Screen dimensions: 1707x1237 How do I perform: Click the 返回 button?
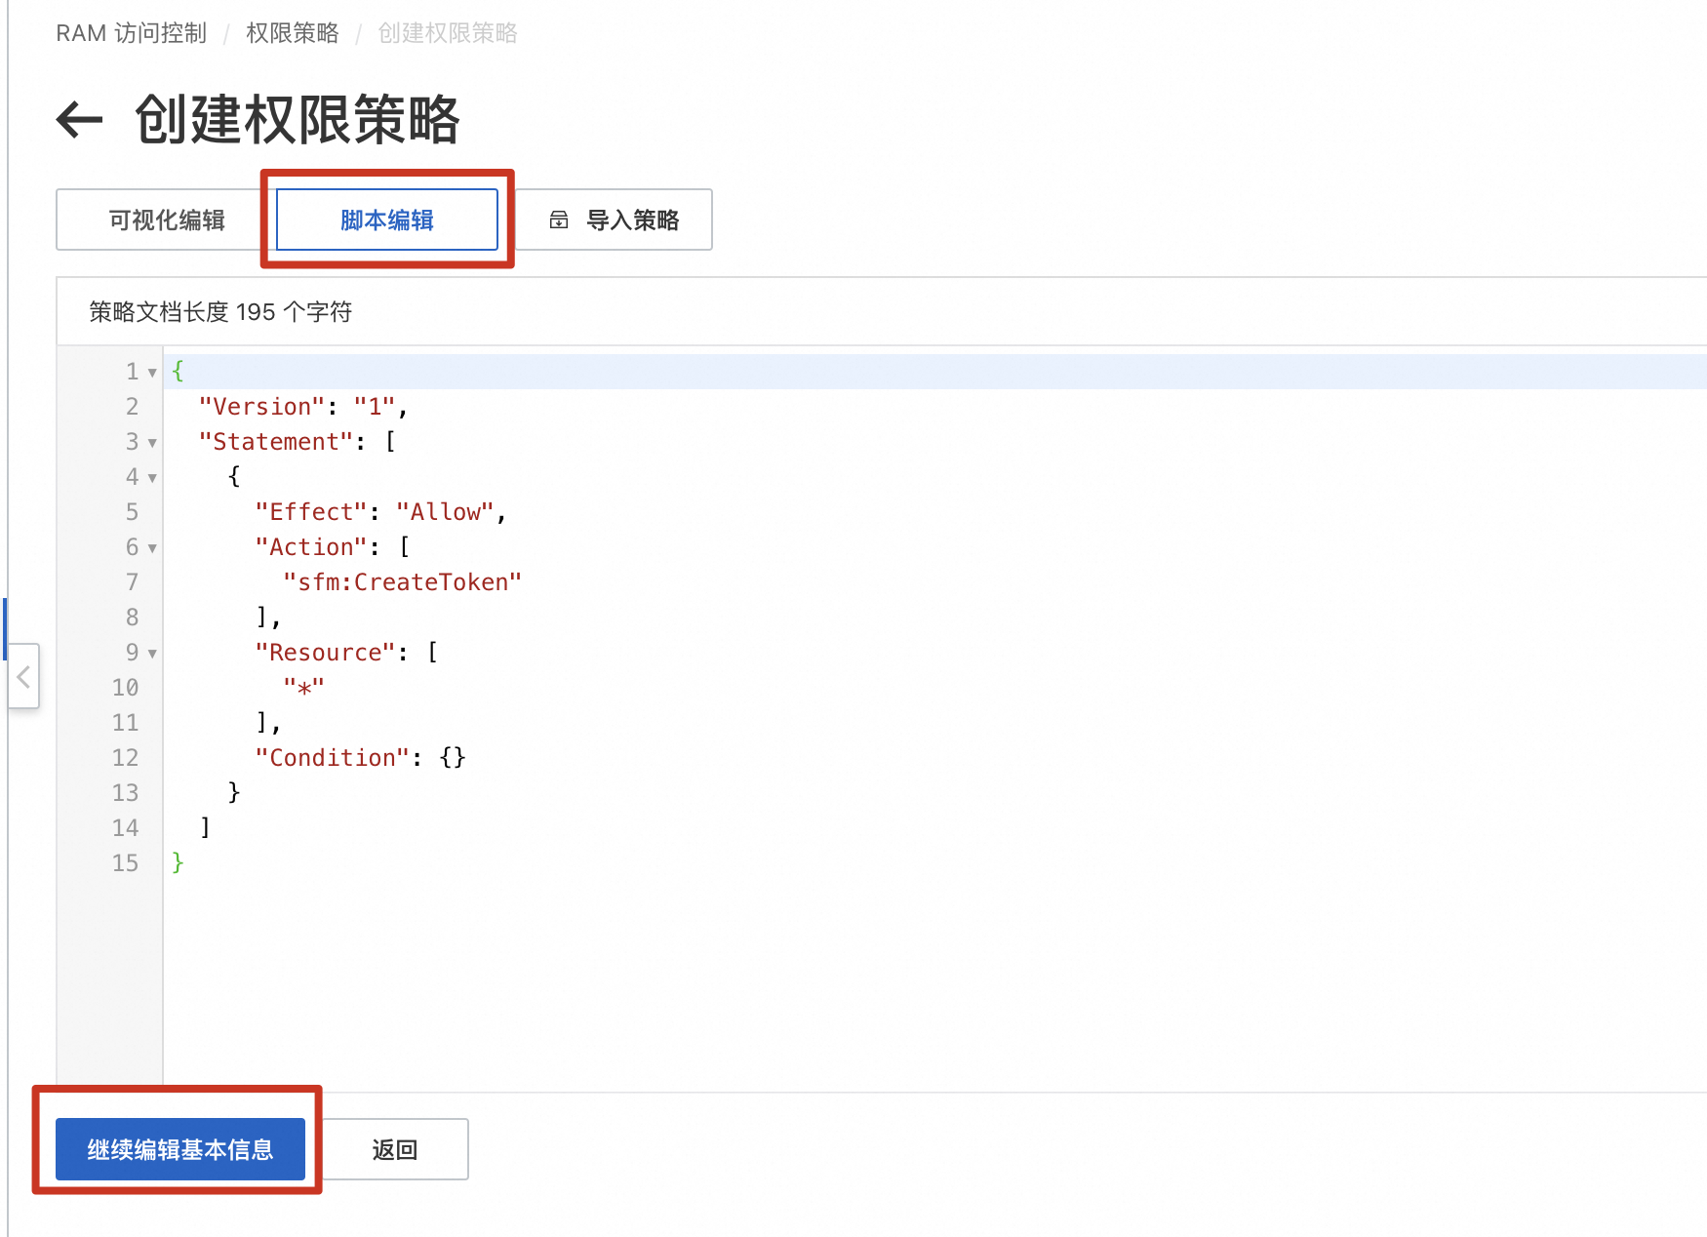coord(395,1149)
